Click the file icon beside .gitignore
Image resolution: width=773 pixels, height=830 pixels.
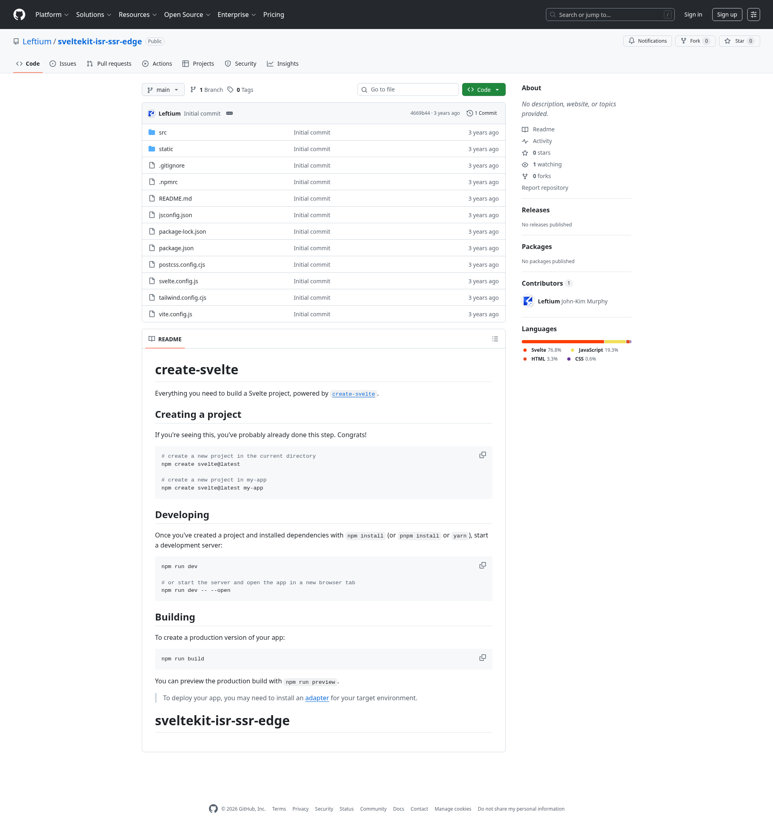(x=152, y=165)
